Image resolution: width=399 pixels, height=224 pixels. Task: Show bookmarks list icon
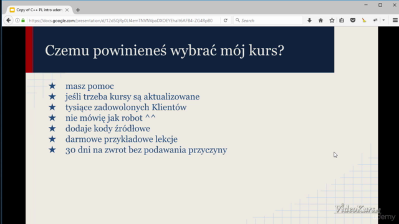click(342, 21)
